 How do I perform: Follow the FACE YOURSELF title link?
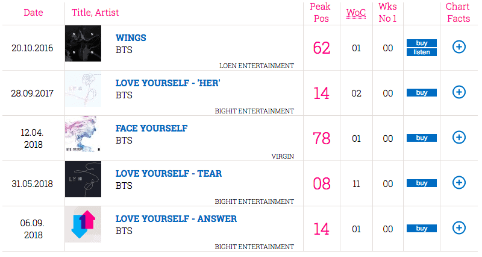[x=151, y=128]
